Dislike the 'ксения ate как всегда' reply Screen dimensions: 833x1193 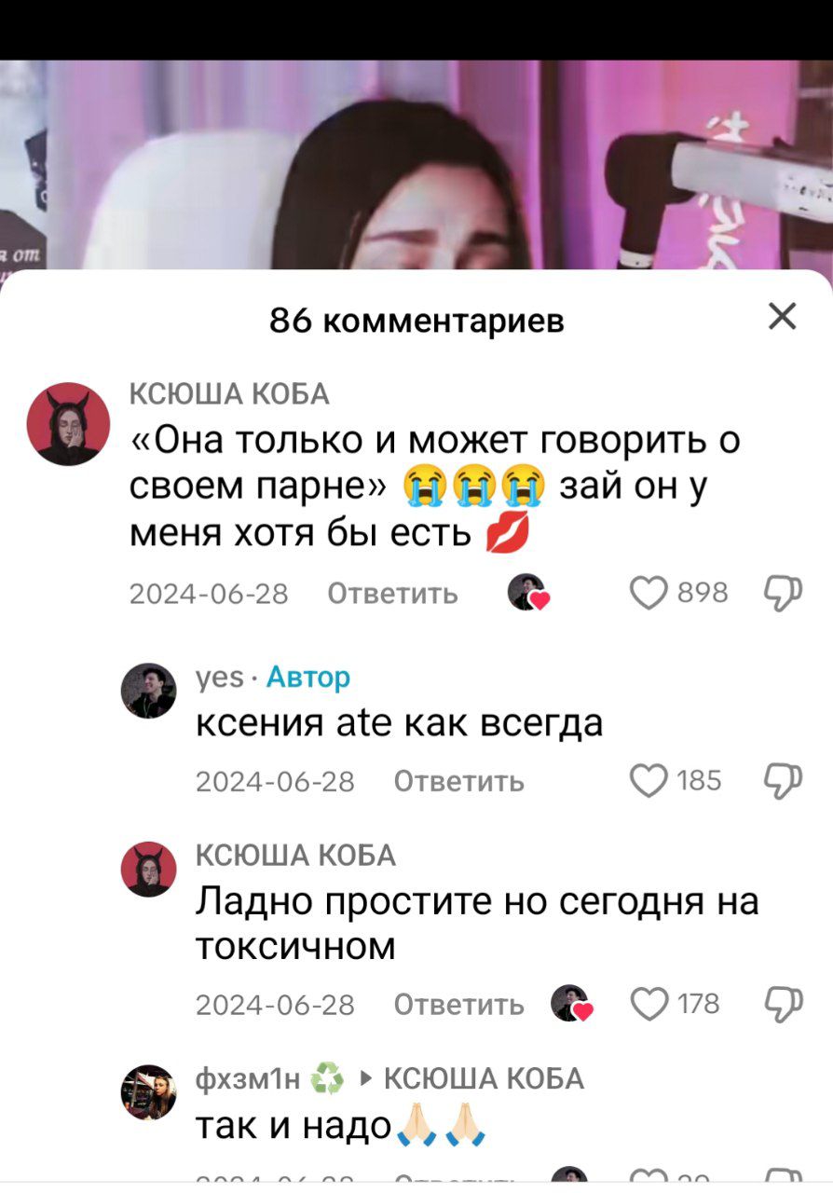[x=783, y=781]
